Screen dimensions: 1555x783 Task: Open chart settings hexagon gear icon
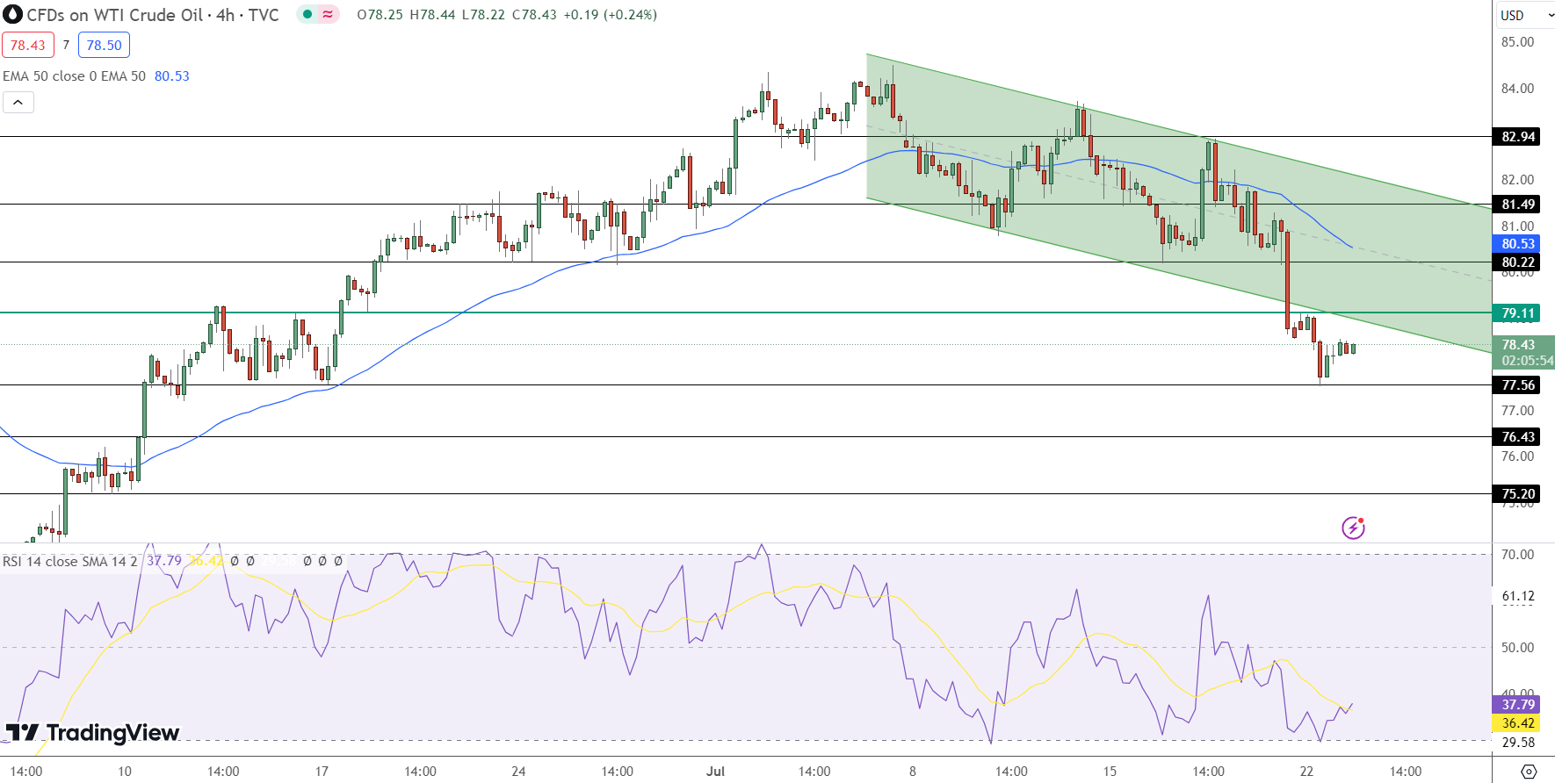pyautogui.click(x=1529, y=772)
